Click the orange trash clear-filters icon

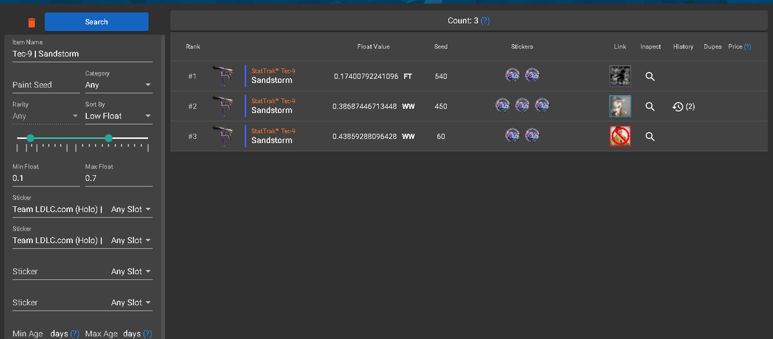[x=32, y=23]
